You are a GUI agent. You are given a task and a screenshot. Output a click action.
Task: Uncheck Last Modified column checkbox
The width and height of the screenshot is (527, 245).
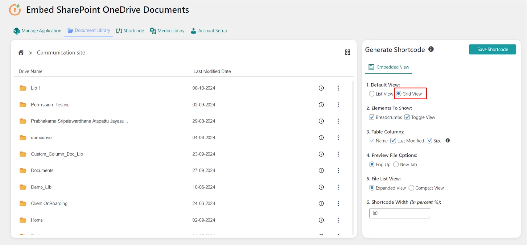click(393, 141)
